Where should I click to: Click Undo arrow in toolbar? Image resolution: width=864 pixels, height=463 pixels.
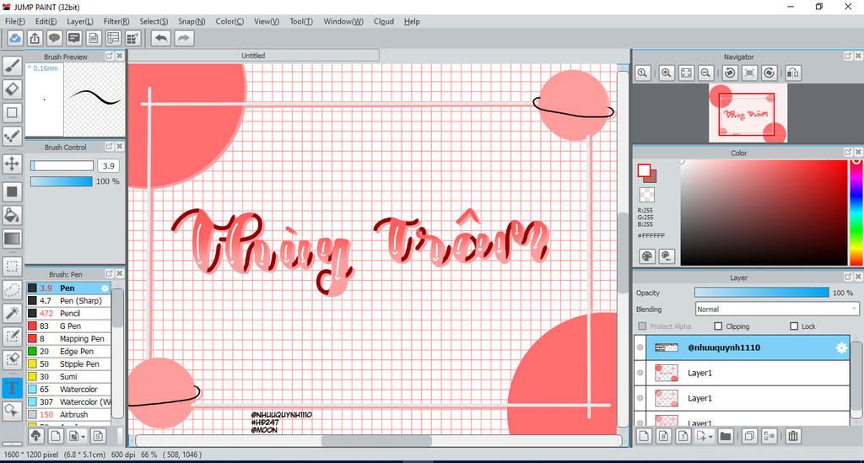161,38
